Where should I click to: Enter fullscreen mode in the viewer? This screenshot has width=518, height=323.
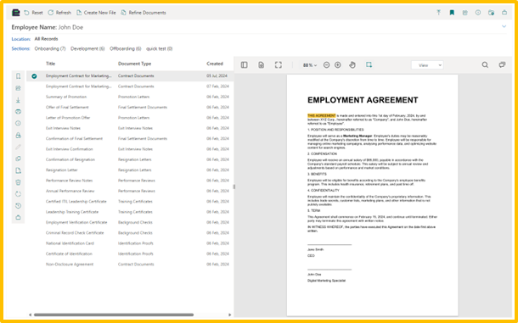pos(279,65)
